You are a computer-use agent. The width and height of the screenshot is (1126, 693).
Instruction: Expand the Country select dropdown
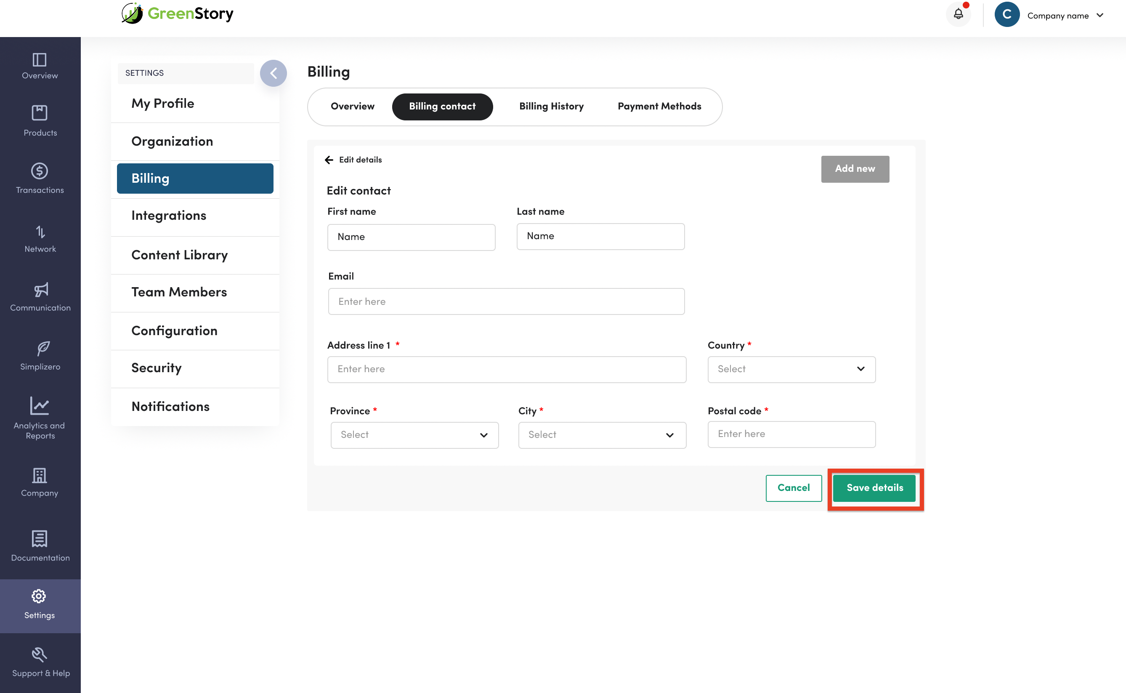[x=791, y=369]
